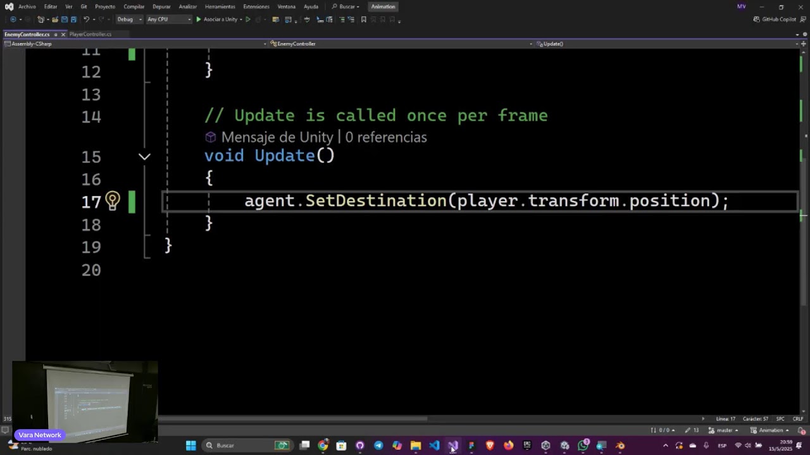The width and height of the screenshot is (810, 455).
Task: Open Google Chrome from the taskbar
Action: tap(323, 446)
